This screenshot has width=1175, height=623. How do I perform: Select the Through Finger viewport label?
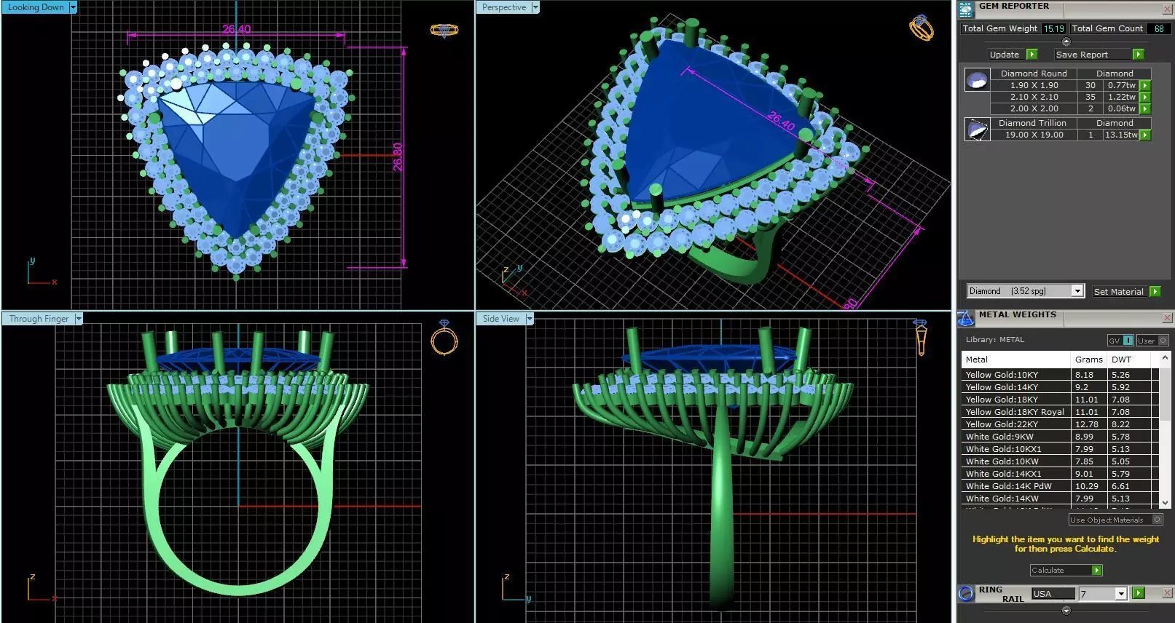click(x=39, y=319)
